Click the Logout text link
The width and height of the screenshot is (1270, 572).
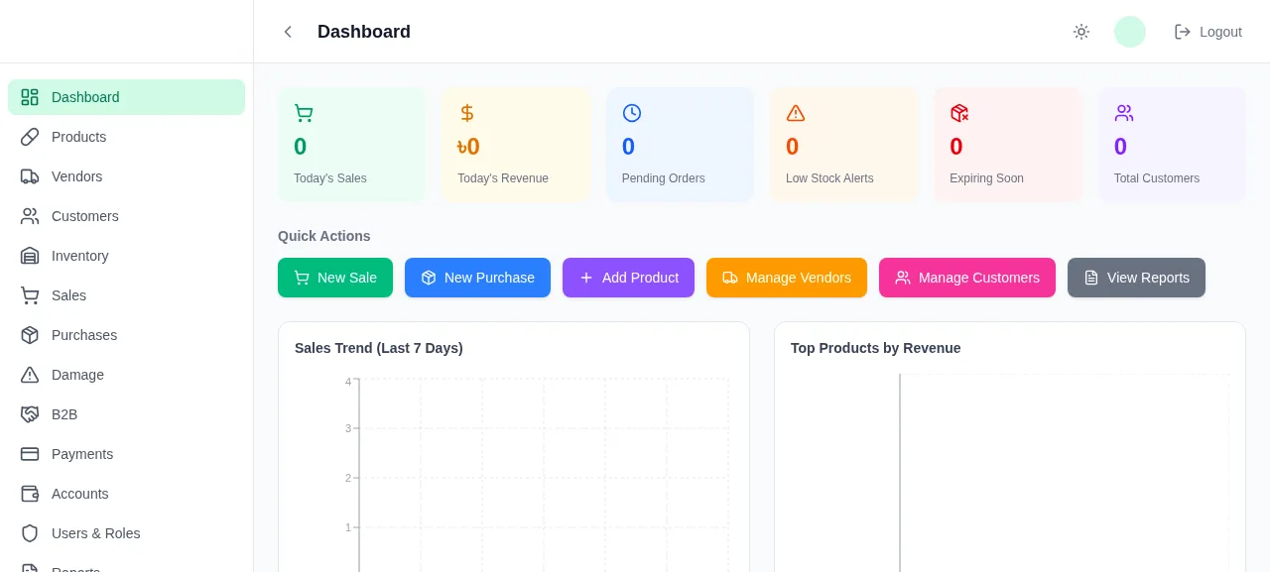(x=1220, y=32)
